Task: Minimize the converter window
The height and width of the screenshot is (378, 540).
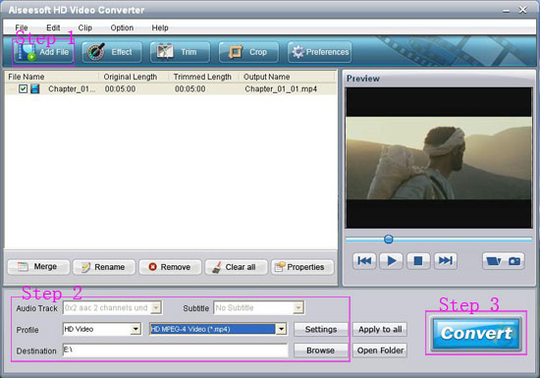Action: [x=506, y=11]
